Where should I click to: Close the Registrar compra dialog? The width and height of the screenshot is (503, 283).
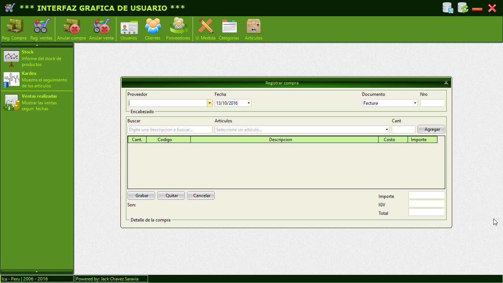(446, 83)
